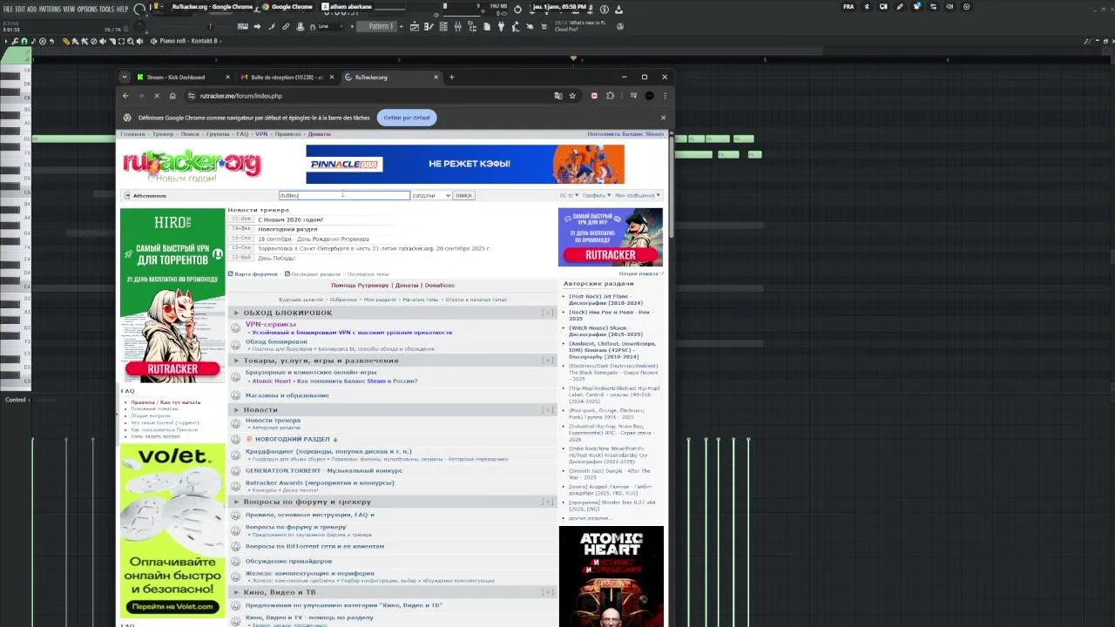Open the Chrome tab search chevron
The width and height of the screenshot is (1115, 627).
[125, 77]
